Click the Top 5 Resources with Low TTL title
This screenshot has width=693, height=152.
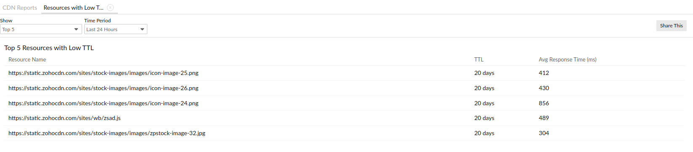pyautogui.click(x=49, y=48)
